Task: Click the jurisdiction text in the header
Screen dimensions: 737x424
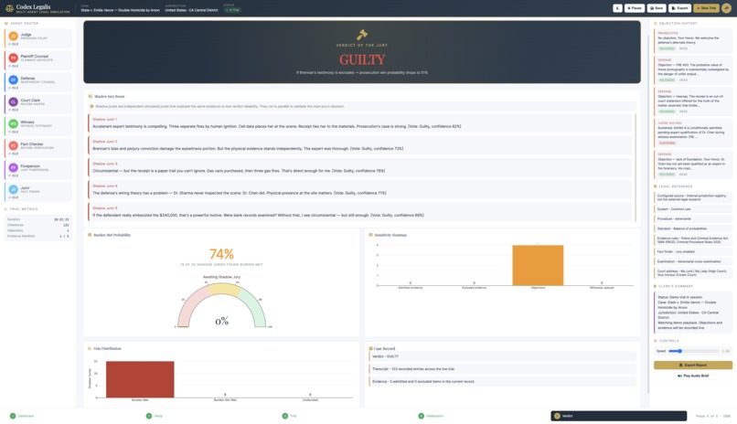Action: 191,10
